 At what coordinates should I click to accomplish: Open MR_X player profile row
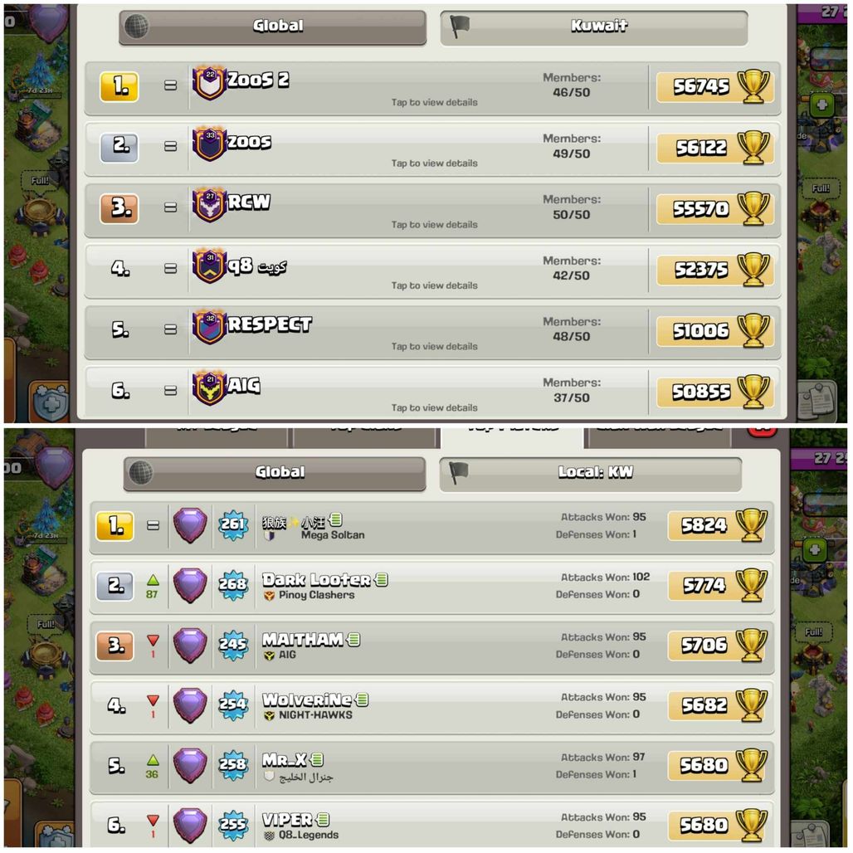(x=432, y=765)
